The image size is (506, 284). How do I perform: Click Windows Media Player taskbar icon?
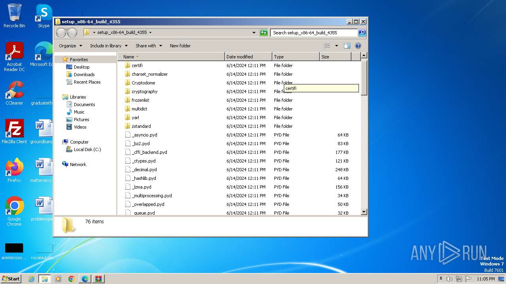[x=58, y=279]
